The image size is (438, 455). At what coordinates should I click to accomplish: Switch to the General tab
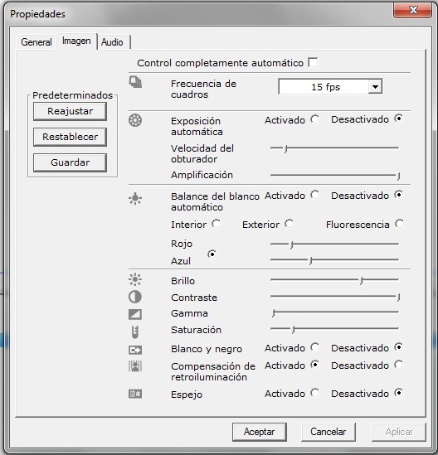click(36, 42)
